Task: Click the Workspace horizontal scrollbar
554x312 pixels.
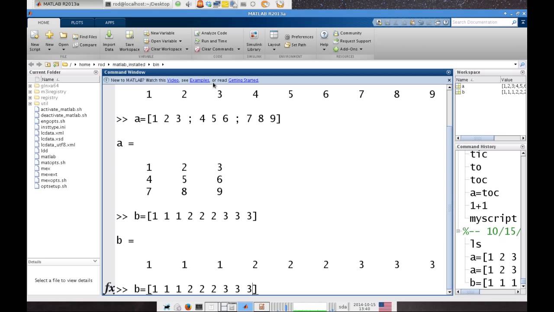Action: 490,138
